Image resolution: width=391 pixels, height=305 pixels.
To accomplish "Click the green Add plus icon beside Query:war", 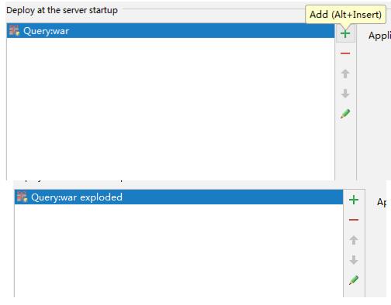I will coord(345,33).
